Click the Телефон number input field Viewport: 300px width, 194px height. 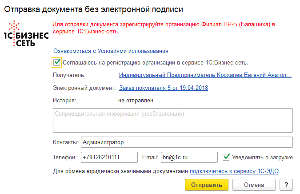[109, 157]
